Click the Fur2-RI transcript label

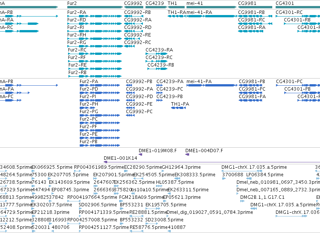(76, 27)
